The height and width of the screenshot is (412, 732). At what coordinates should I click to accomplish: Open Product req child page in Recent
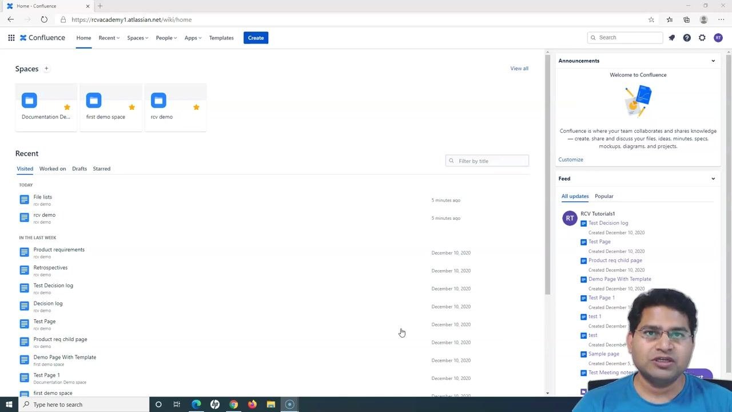point(60,339)
